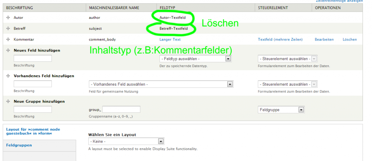Click the Textfeld (mehrere Zeilen) link
Image resolution: width=372 pixels, height=161 pixels.
[x=280, y=40]
